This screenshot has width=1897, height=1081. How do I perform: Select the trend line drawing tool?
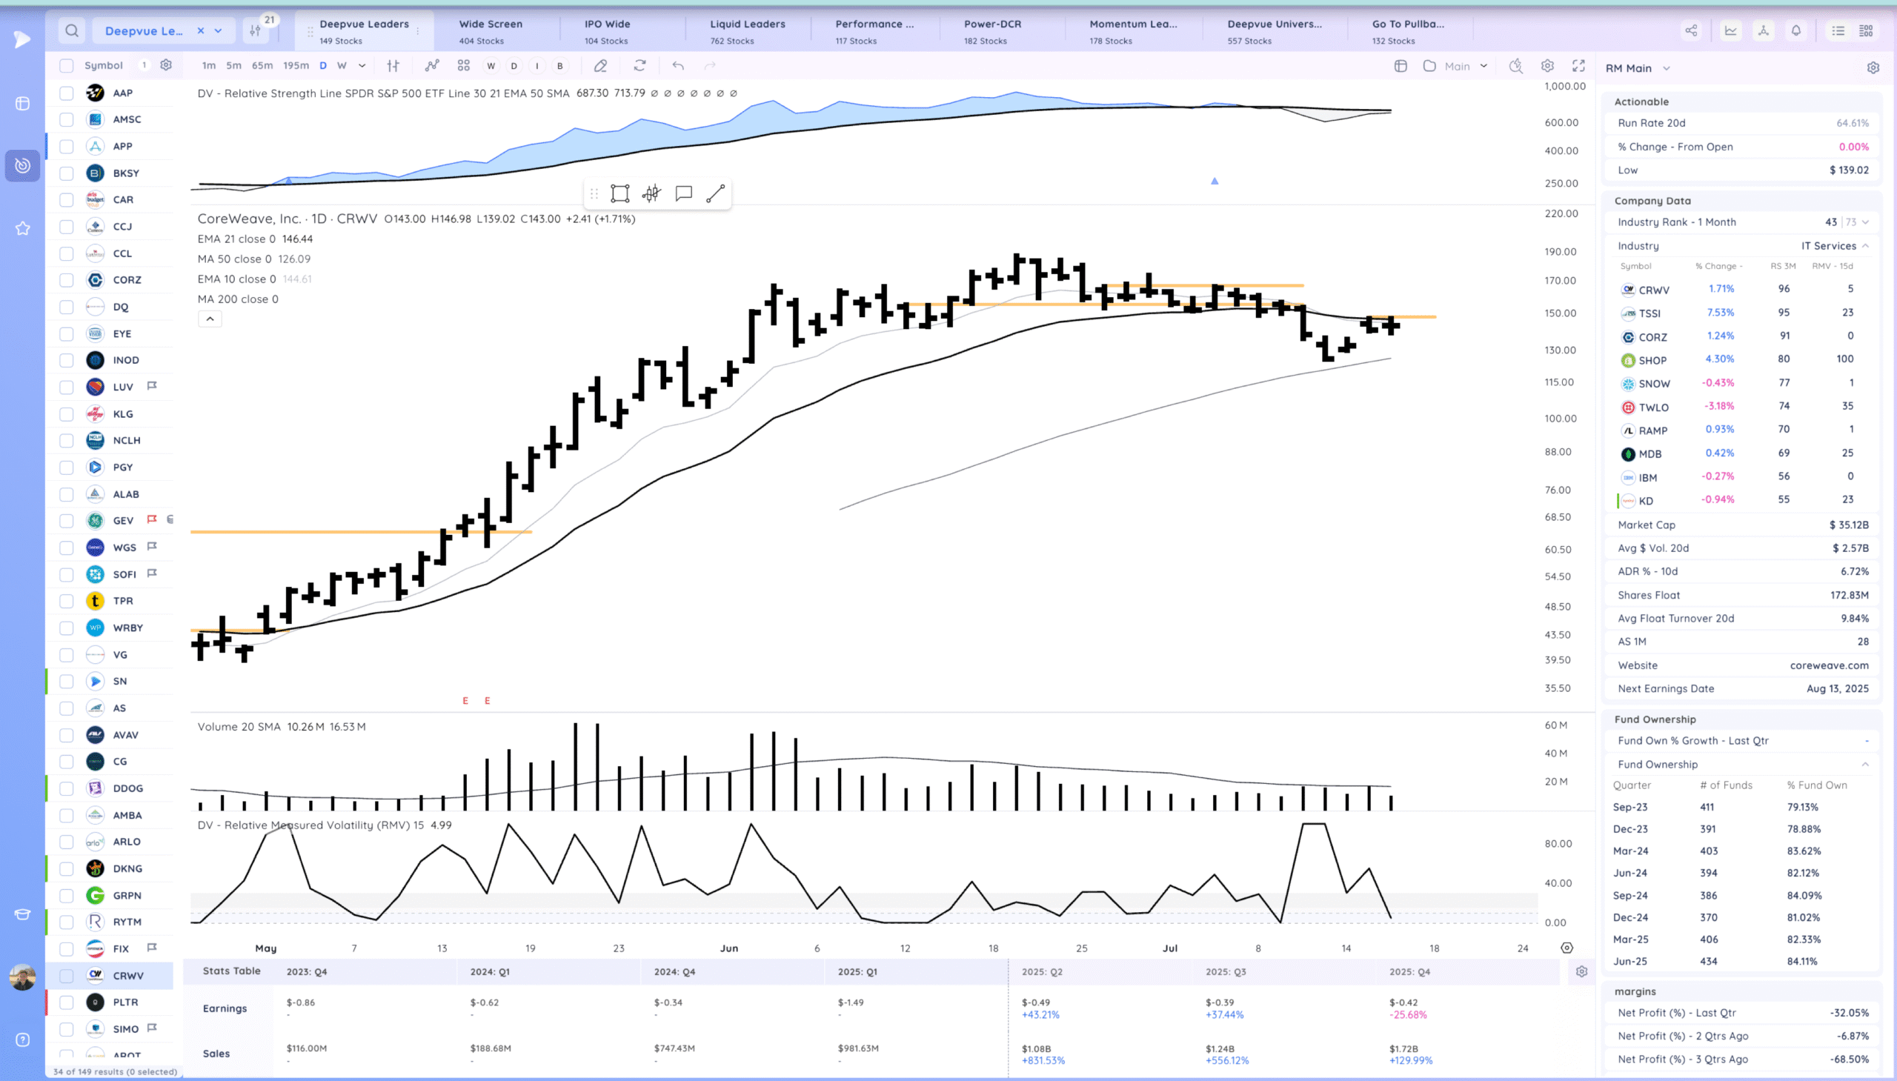pyautogui.click(x=715, y=194)
